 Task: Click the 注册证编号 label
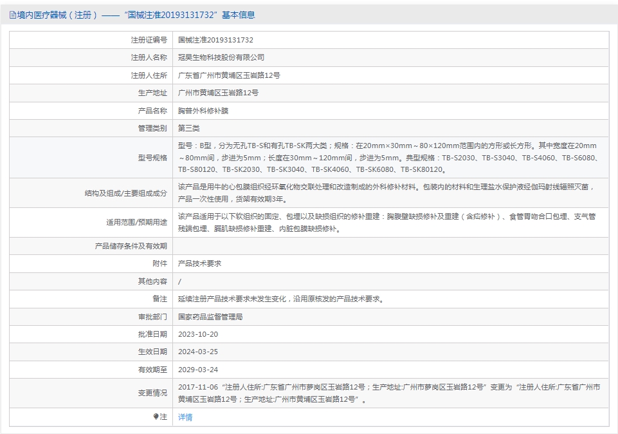[x=149, y=40]
